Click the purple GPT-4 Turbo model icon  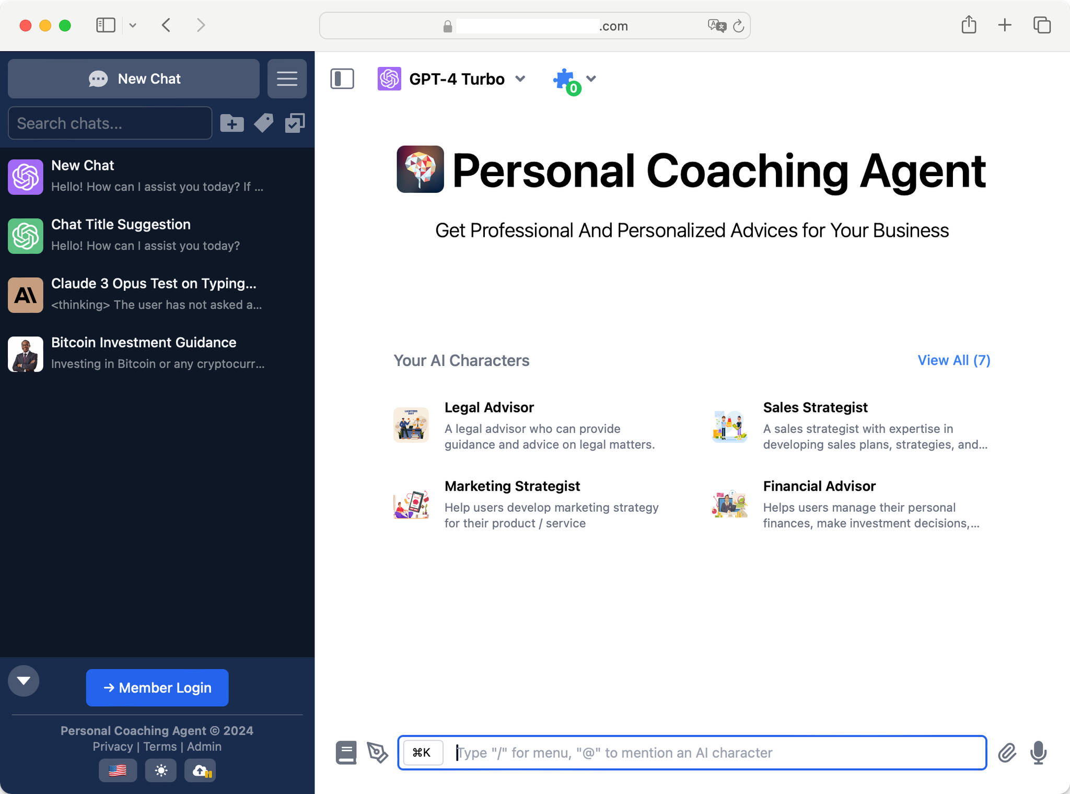pyautogui.click(x=389, y=79)
